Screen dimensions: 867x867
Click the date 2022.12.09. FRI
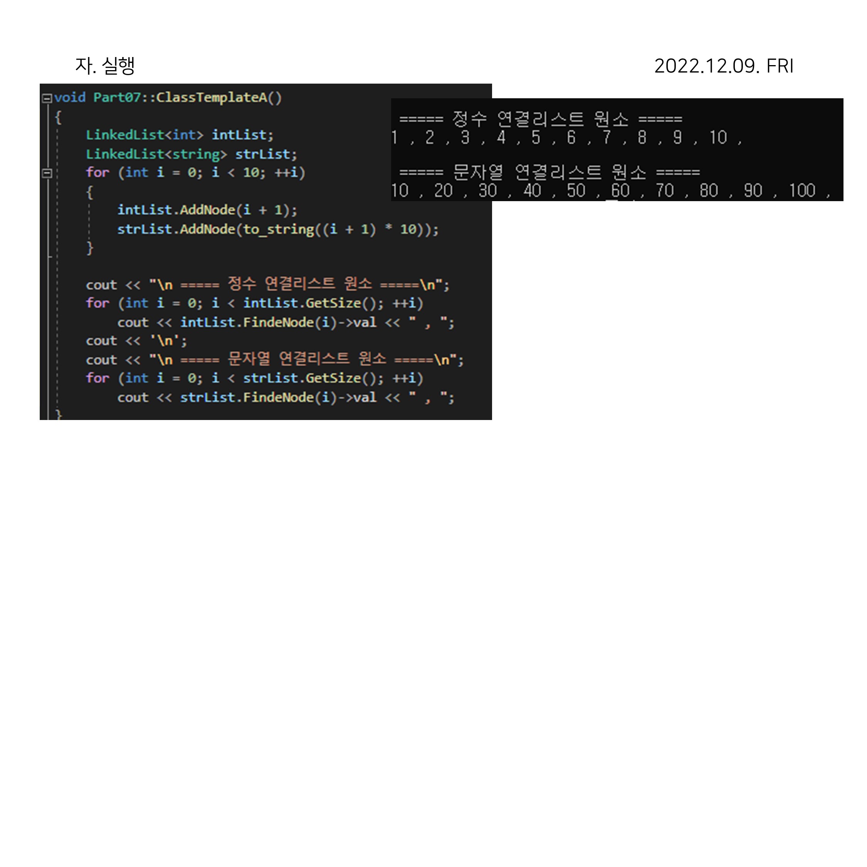723,66
